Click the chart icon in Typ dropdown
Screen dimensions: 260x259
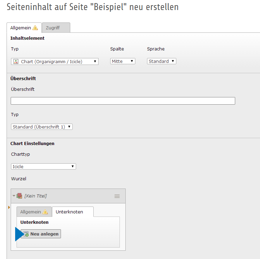point(16,61)
